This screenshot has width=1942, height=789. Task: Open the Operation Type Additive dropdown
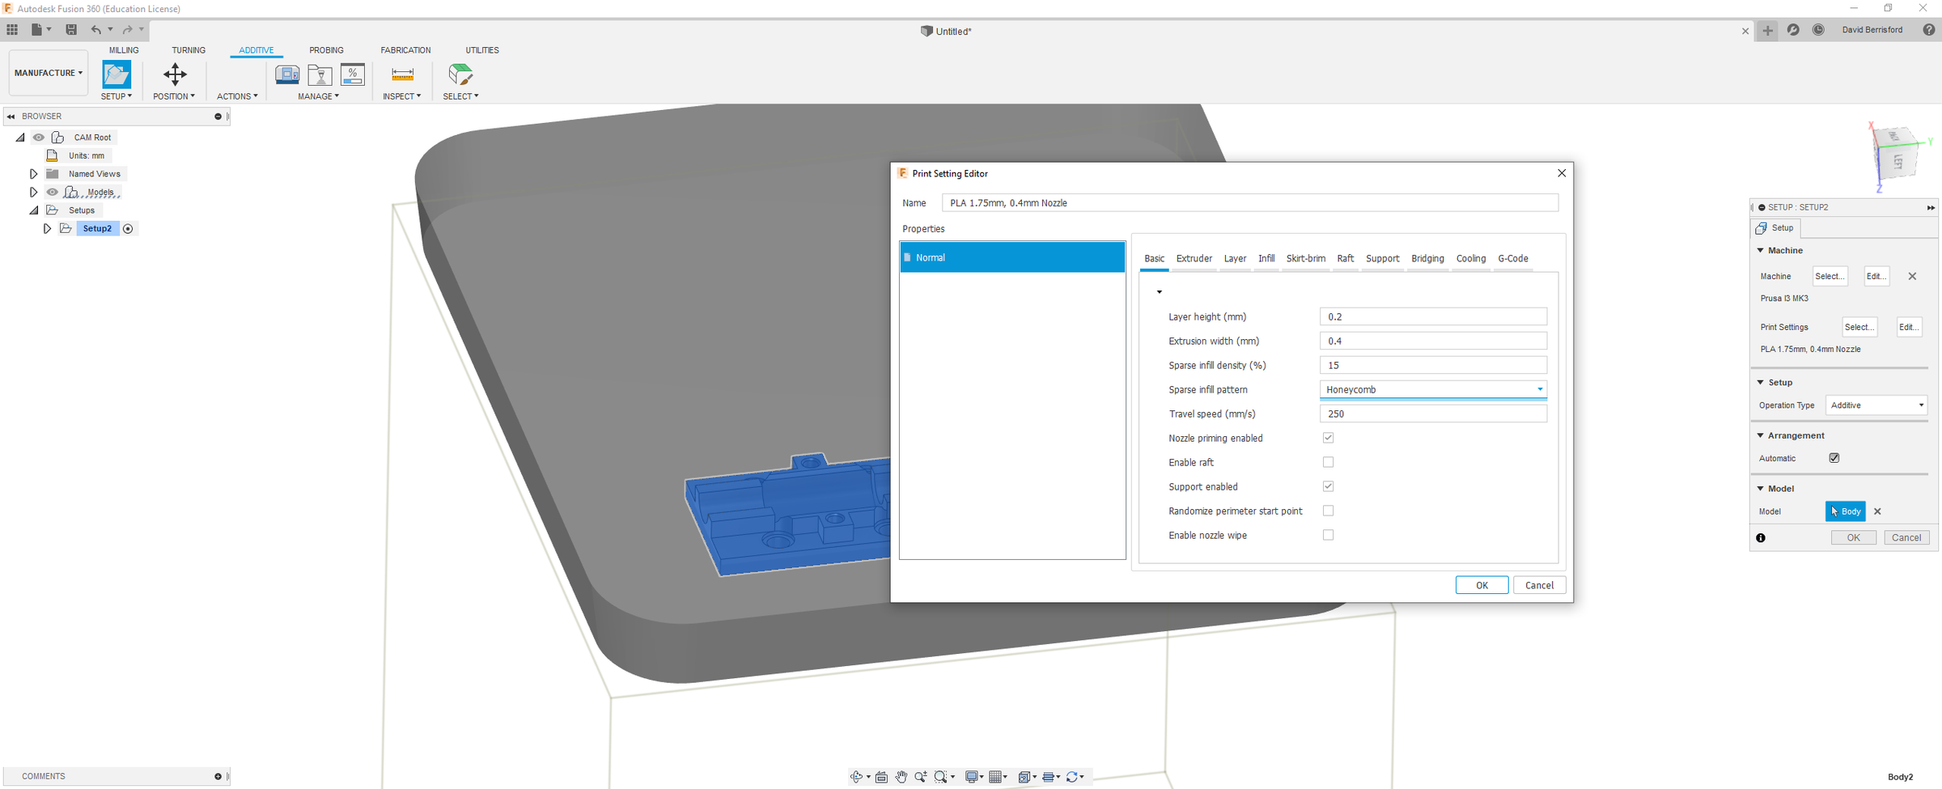[1876, 405]
